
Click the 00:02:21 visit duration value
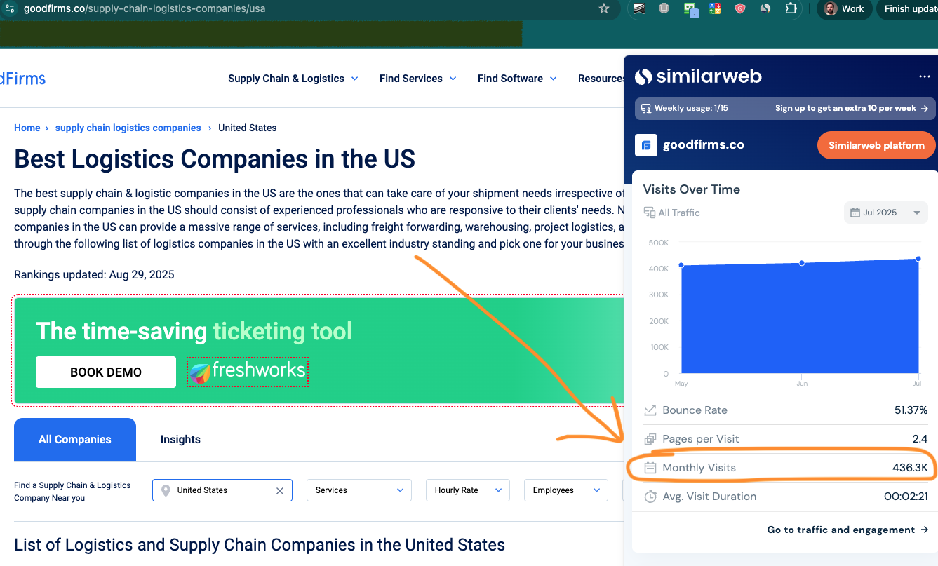click(x=906, y=497)
